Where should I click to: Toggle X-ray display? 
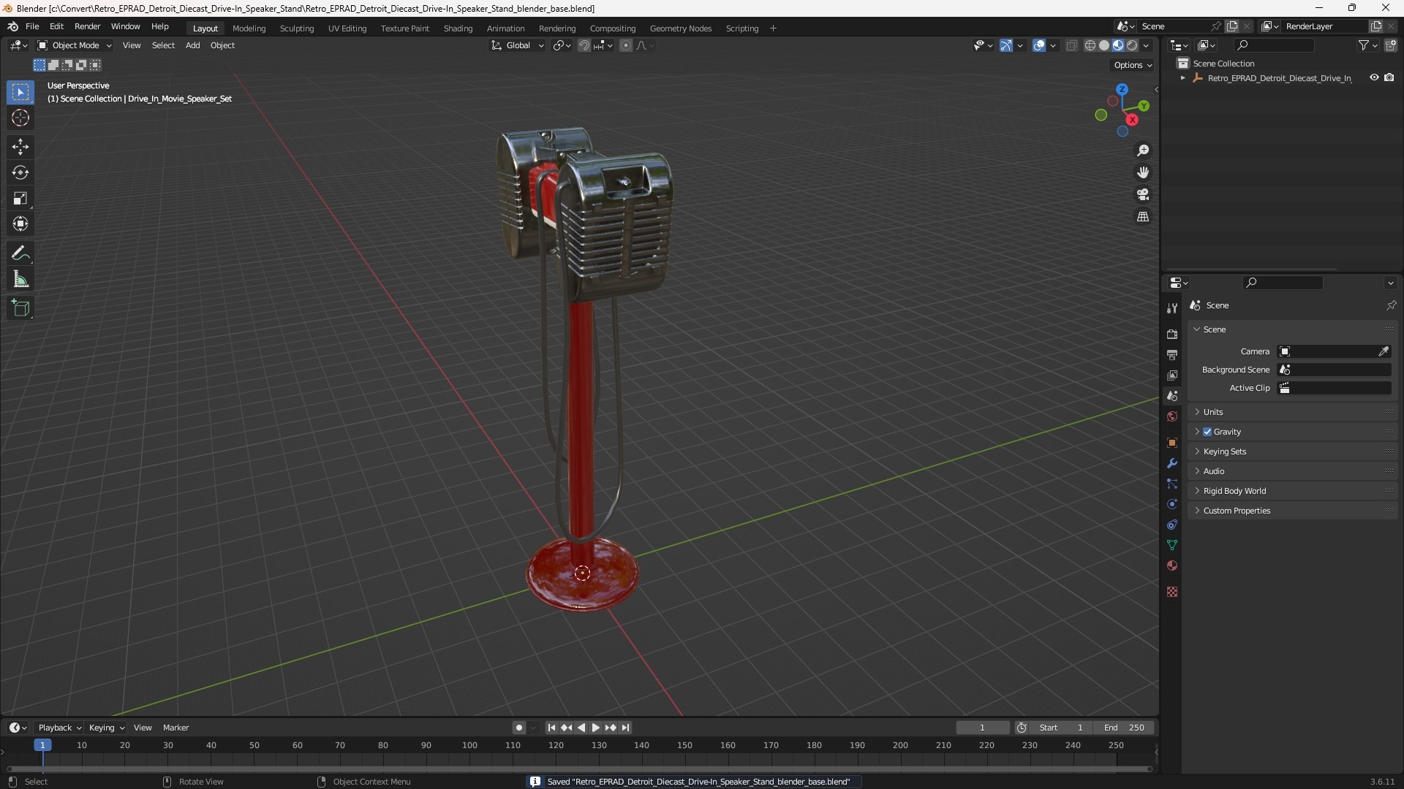[1071, 45]
